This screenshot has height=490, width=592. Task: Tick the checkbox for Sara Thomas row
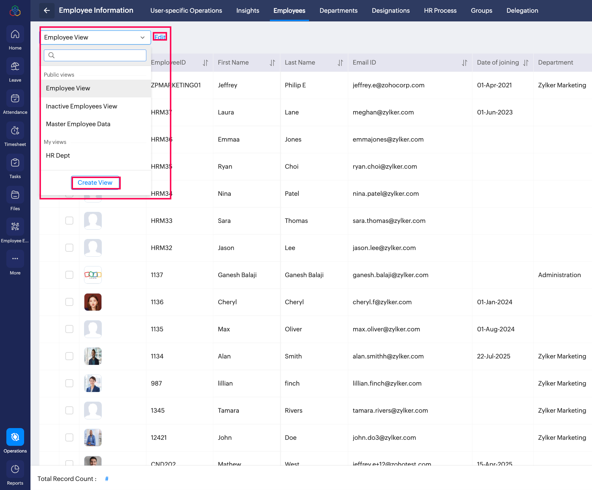click(69, 221)
